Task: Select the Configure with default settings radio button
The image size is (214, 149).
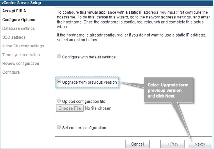Action: 59,57
